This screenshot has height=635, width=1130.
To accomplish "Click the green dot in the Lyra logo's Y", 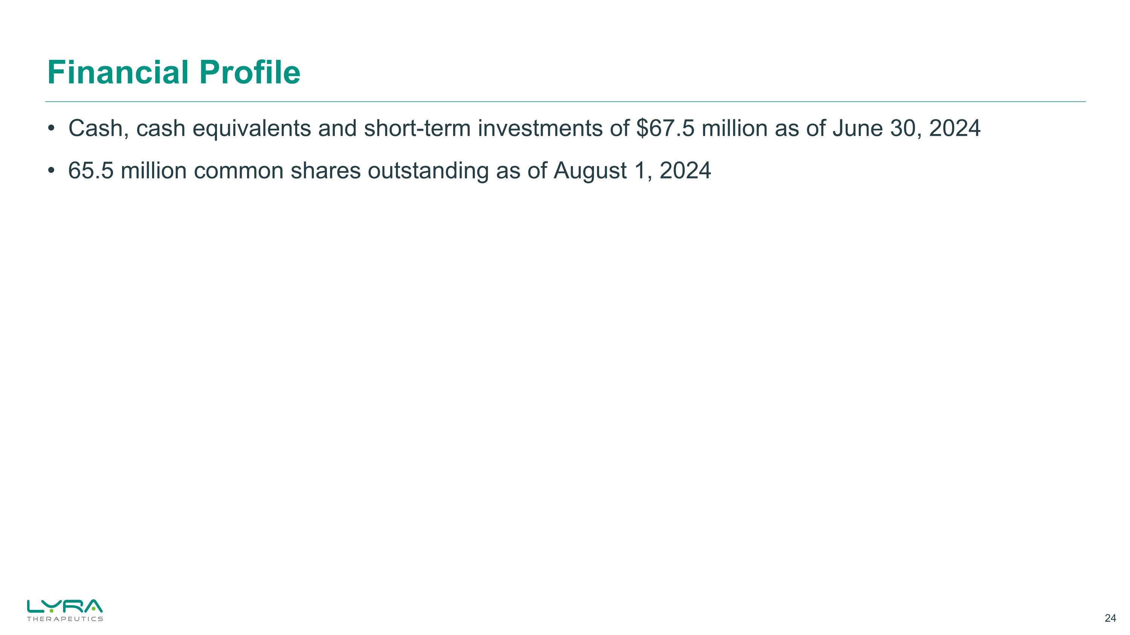I will click(51, 610).
